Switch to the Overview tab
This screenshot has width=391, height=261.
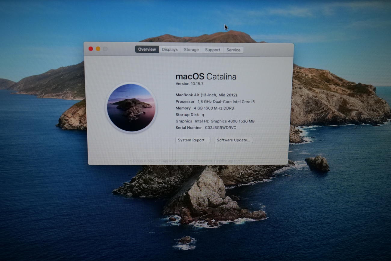(147, 49)
